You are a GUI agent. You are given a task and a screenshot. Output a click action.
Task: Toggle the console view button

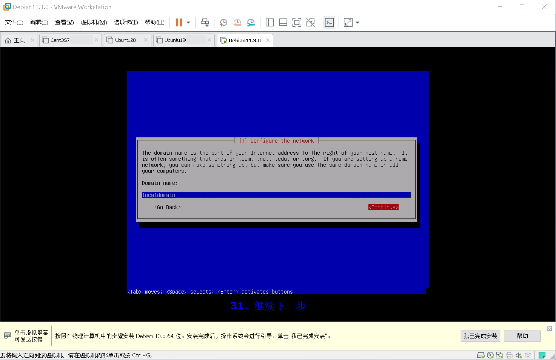329,23
